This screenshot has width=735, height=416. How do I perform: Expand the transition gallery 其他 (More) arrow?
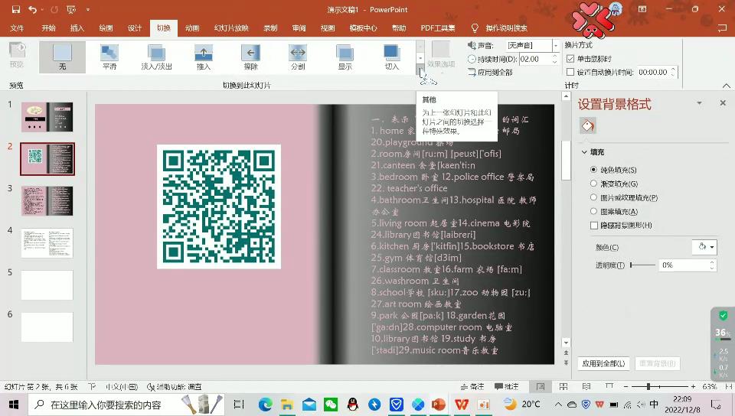(420, 70)
